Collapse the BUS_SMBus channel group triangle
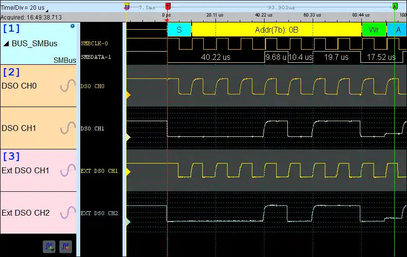The width and height of the screenshot is (407, 257). coord(6,44)
